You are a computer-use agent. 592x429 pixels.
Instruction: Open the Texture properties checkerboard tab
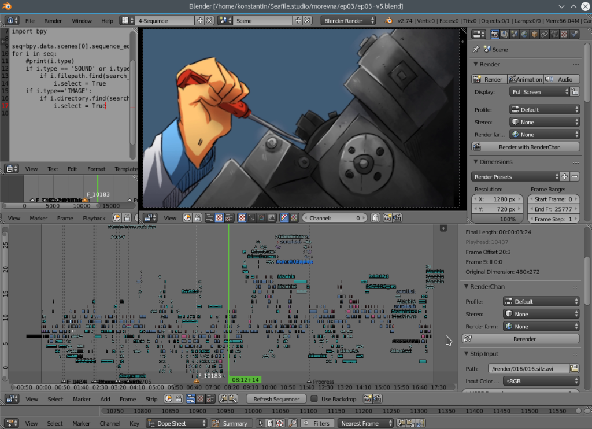point(564,34)
